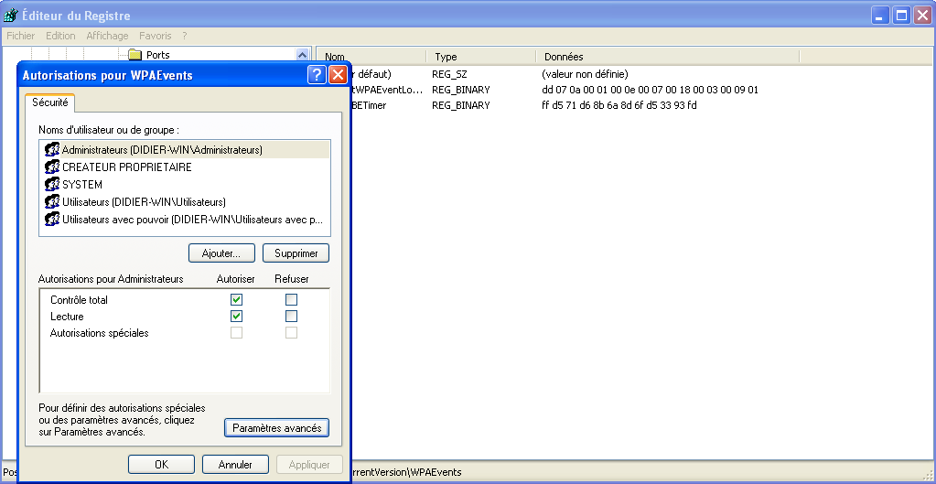Cancel the dialog with Annuler
The image size is (936, 484).
pyautogui.click(x=235, y=465)
